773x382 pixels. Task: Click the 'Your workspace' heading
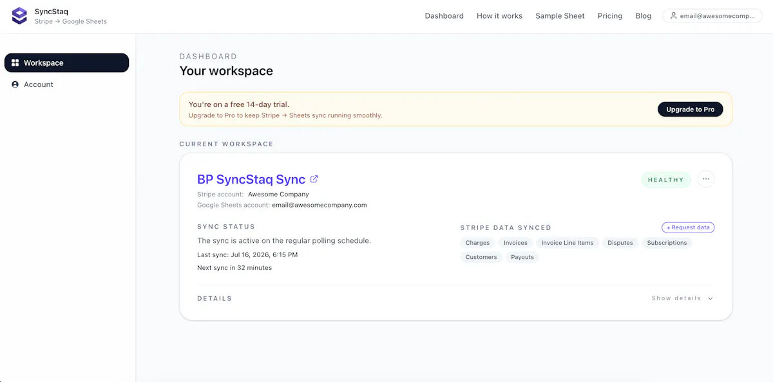[226, 71]
